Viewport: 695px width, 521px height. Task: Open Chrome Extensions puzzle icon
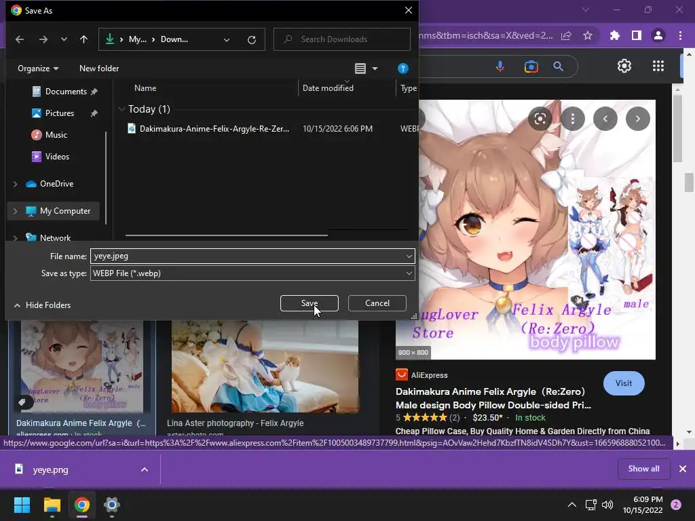(615, 35)
